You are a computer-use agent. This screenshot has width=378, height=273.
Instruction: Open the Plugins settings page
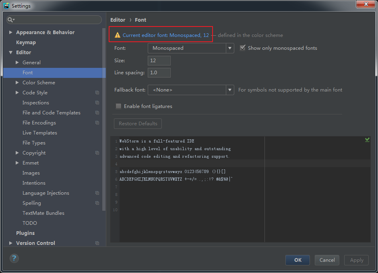[x=25, y=233]
